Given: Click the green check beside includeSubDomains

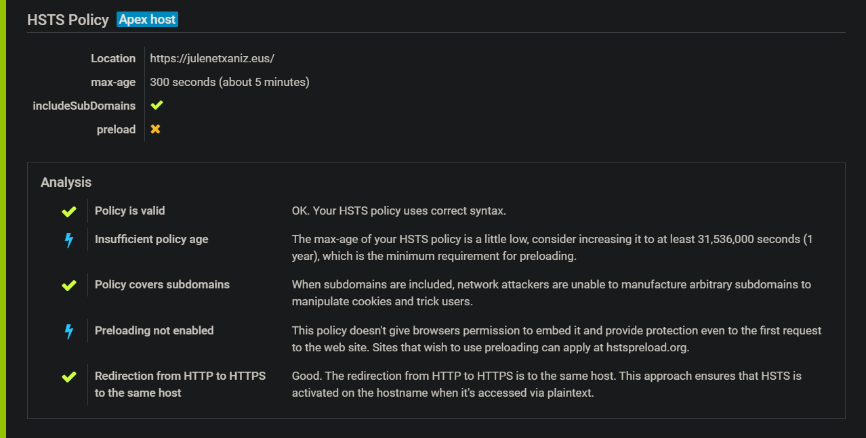Looking at the screenshot, I should point(156,105).
